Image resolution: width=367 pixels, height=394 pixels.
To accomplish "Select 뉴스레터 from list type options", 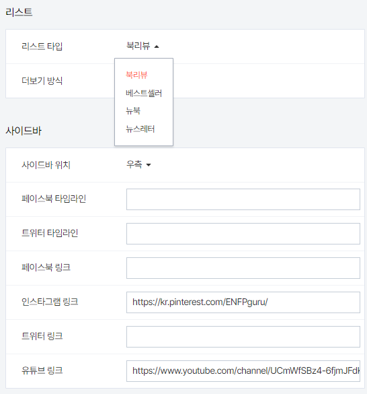I will tap(140, 129).
